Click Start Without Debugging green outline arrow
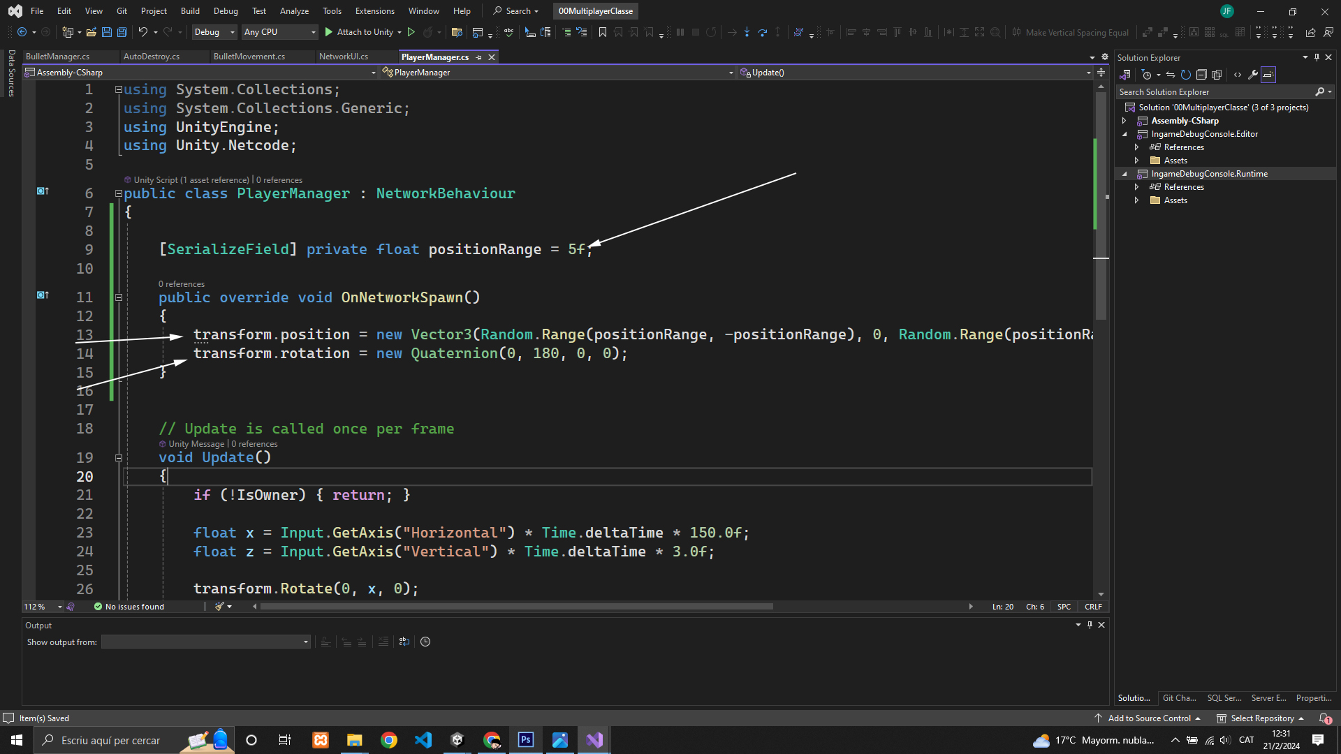The width and height of the screenshot is (1341, 754). point(411,32)
